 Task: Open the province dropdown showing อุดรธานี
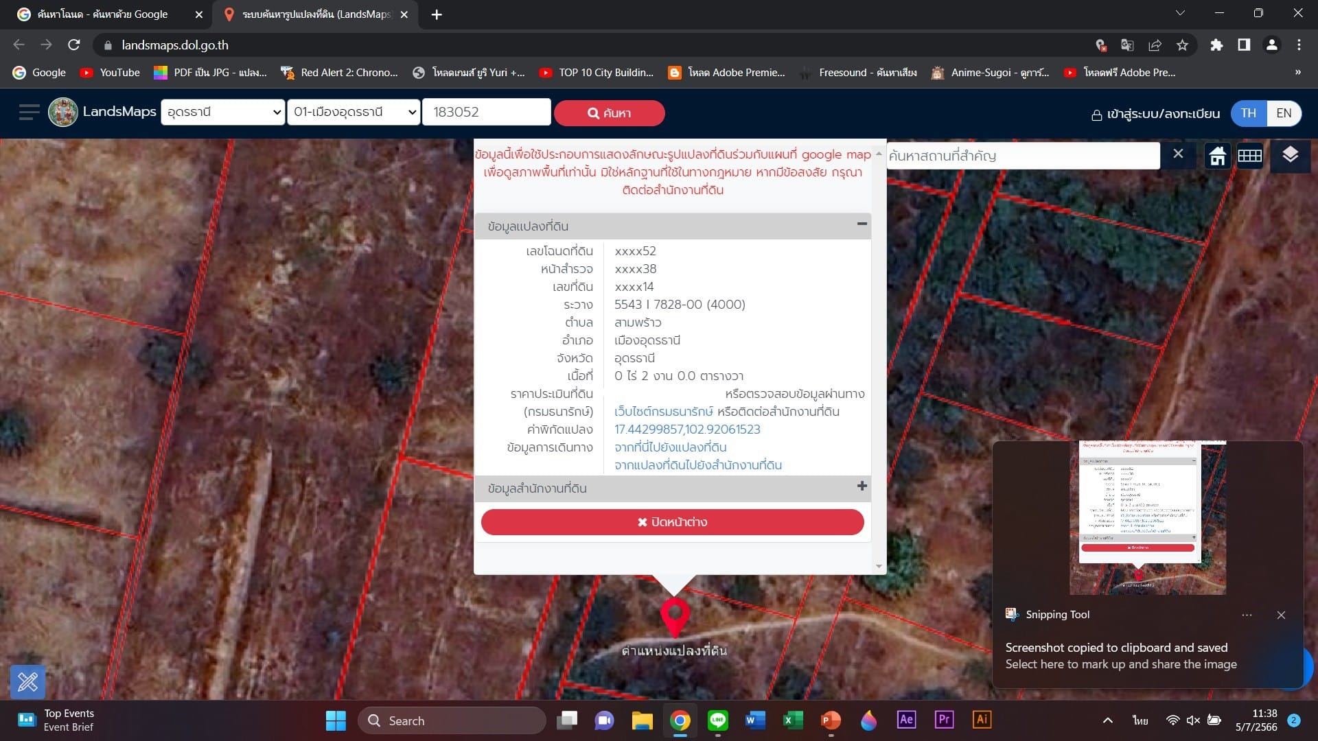[223, 113]
